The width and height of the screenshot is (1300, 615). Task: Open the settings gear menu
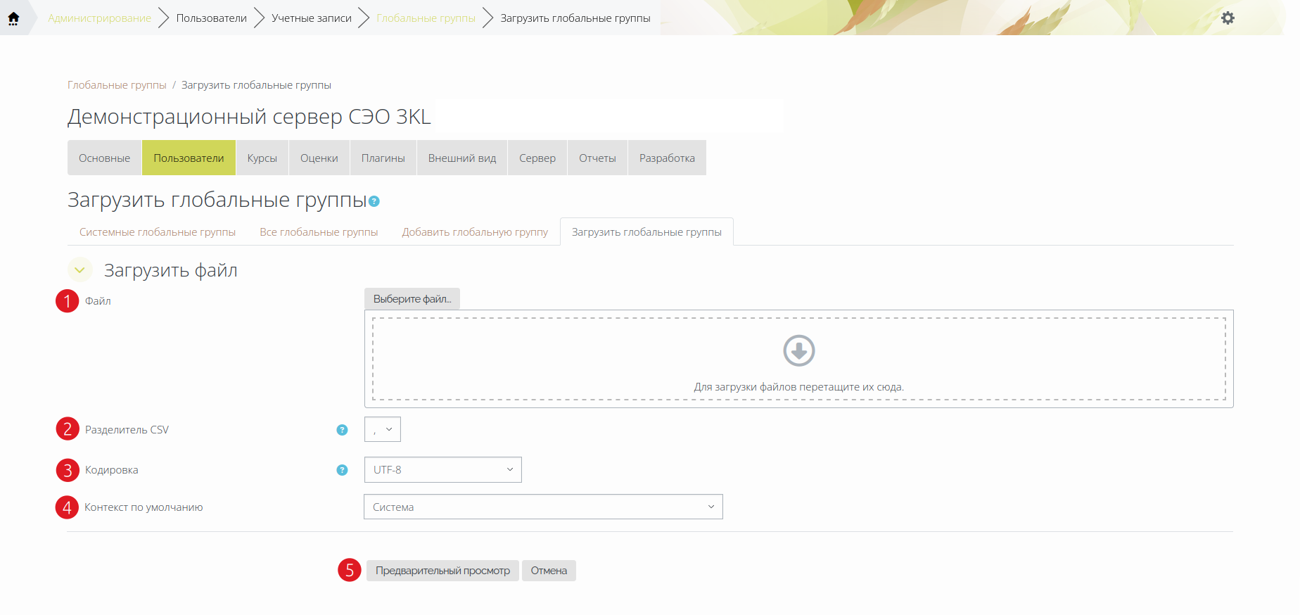pos(1228,18)
